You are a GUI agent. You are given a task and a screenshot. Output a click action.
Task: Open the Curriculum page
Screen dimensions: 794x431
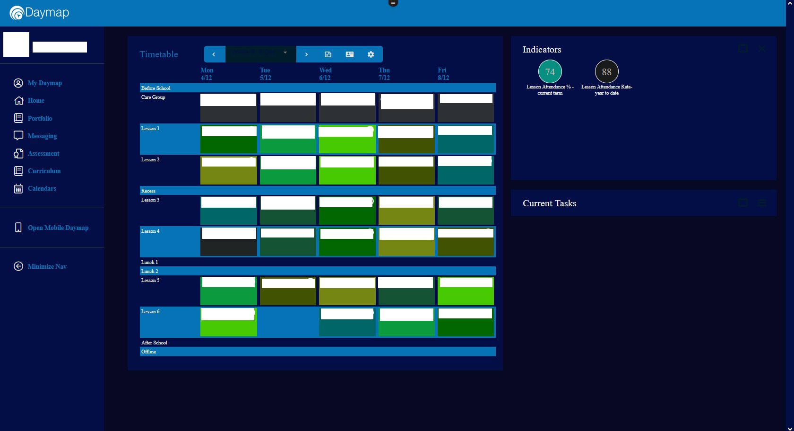click(x=44, y=171)
